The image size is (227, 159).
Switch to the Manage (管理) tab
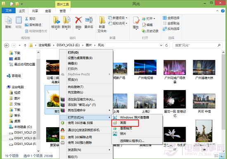pyautogui.click(x=63, y=11)
